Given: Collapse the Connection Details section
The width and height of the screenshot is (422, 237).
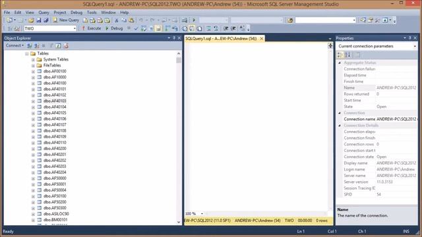Looking at the screenshot, I should pyautogui.click(x=340, y=126).
